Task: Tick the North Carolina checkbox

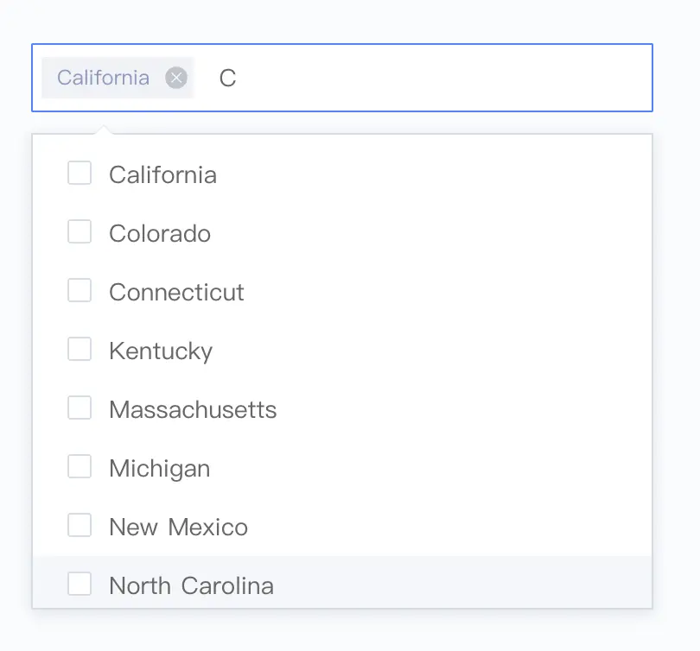Action: 80,585
